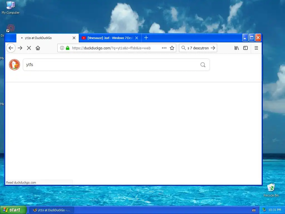Toggle the sidebar view icon

(x=245, y=48)
